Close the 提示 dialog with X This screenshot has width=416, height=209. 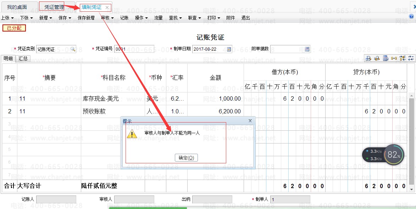point(250,120)
